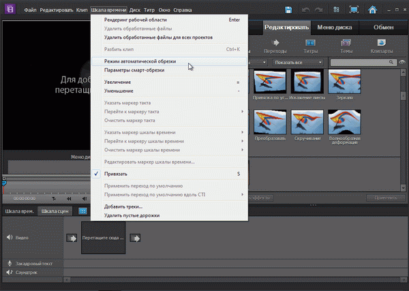The image size is (409, 291).
Task: Click the Save project floppy disk icon
Action: tap(289, 10)
